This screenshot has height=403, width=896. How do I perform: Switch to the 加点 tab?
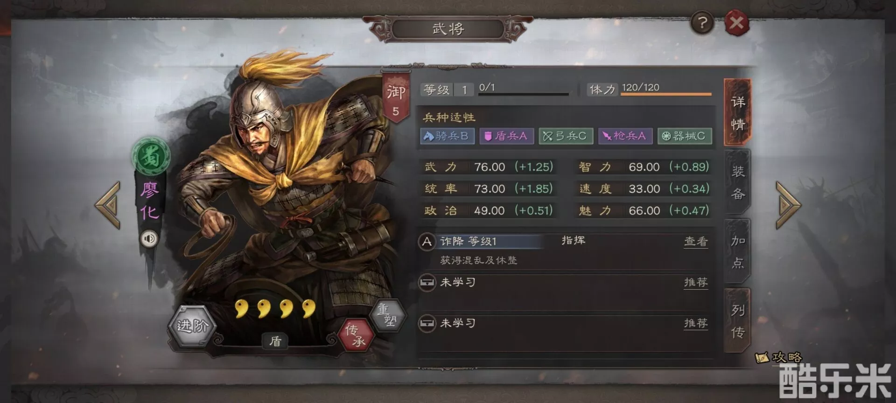point(737,252)
